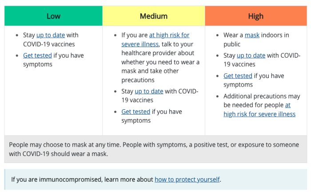This screenshot has height=195, width=311.
Task: Click "Additional precautions may be needed" text
Action: coord(261,96)
